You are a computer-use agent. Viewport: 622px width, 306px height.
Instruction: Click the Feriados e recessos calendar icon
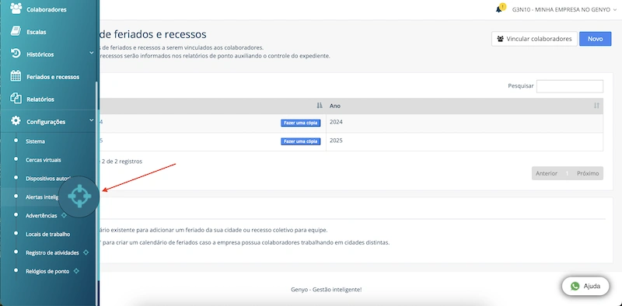click(x=16, y=76)
